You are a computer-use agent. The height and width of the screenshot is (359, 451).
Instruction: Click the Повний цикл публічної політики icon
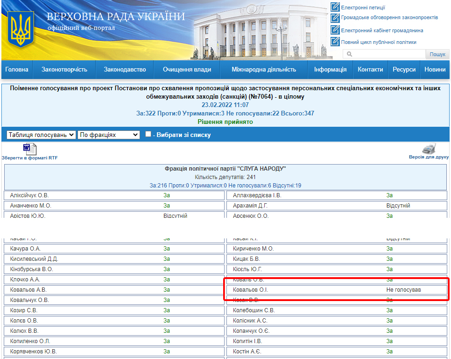[x=335, y=42]
